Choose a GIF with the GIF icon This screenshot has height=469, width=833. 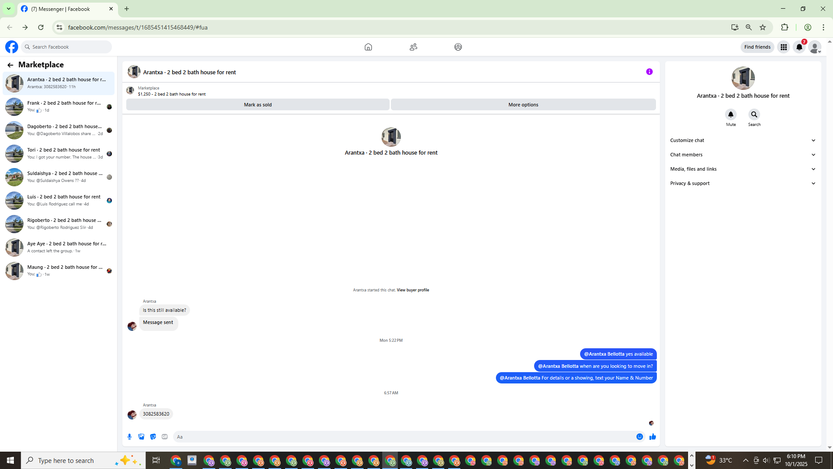165,437
